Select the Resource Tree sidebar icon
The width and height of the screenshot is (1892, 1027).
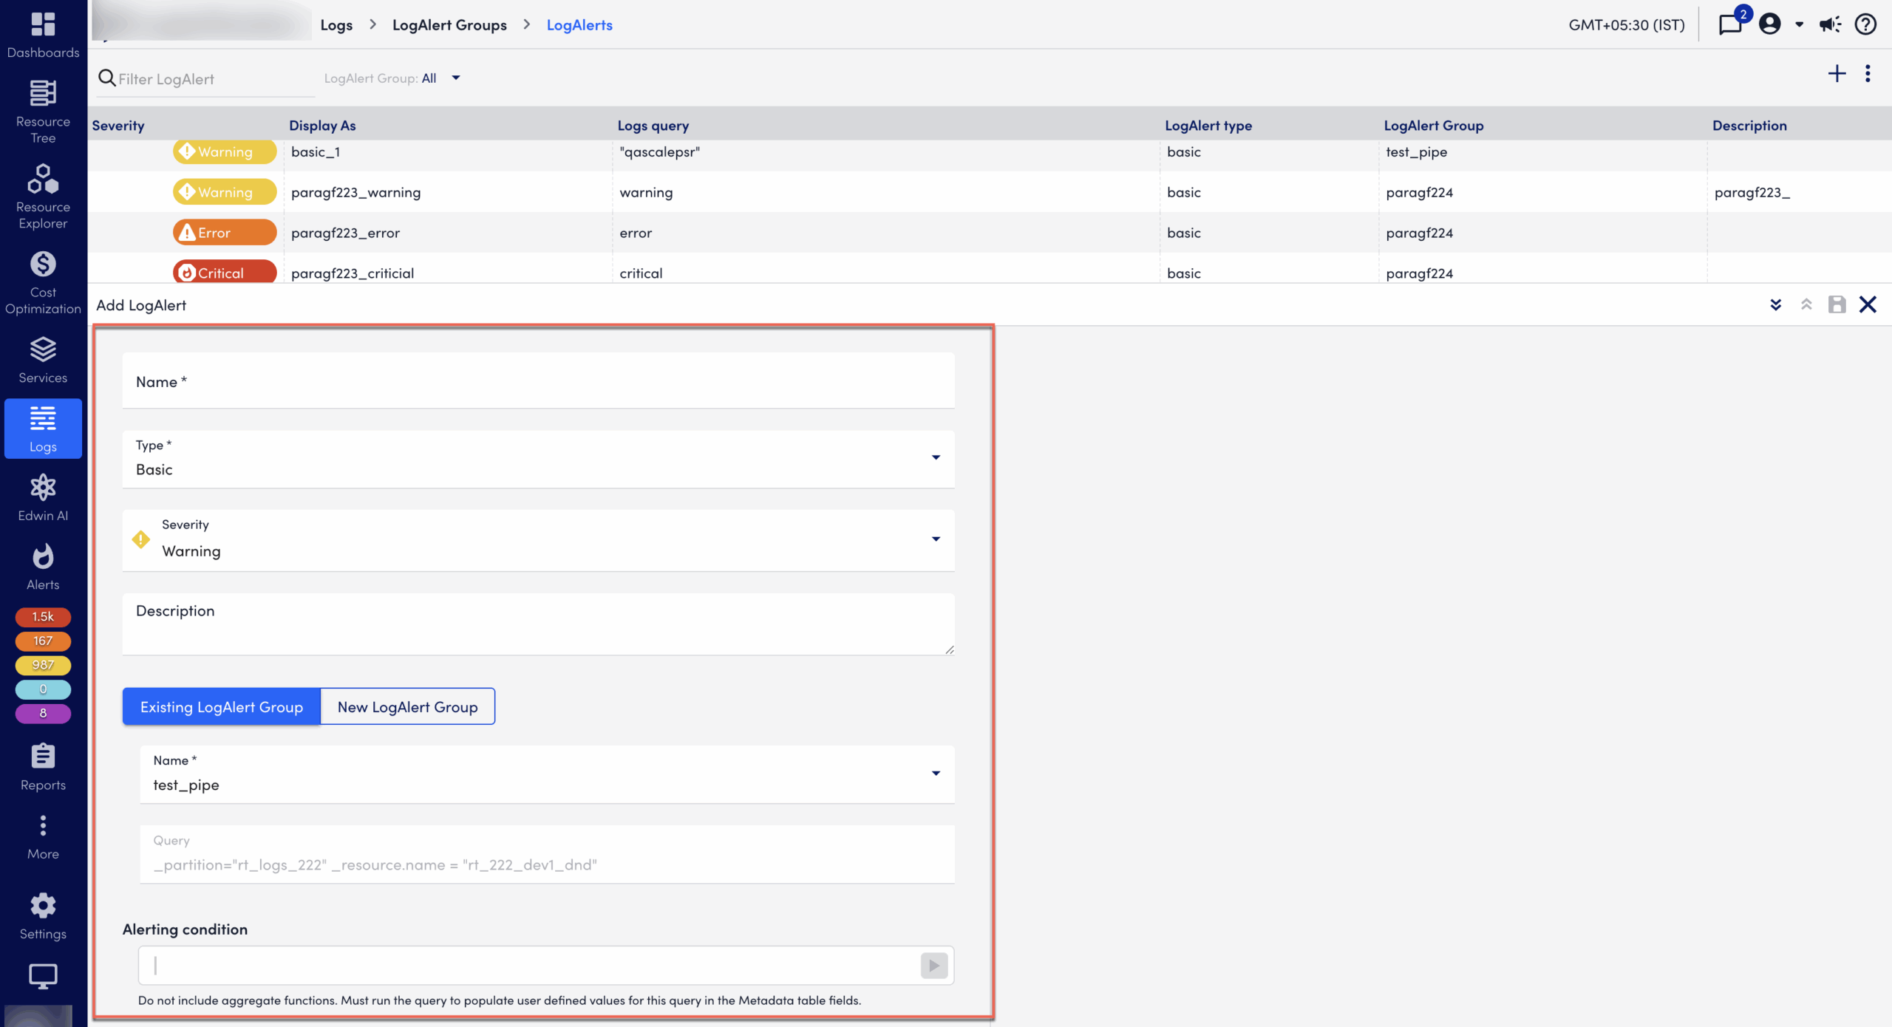(x=42, y=111)
